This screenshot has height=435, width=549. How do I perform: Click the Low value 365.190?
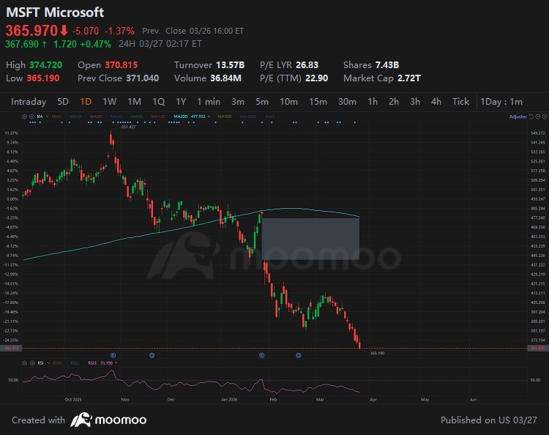43,78
